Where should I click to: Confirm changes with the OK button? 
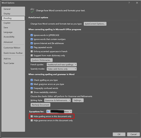tap(119, 134)
